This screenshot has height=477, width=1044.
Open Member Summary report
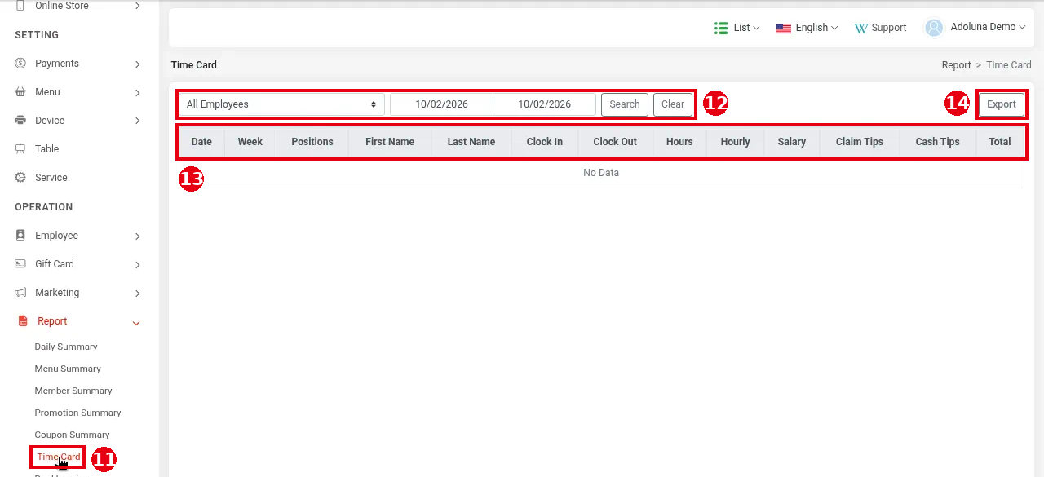pyautogui.click(x=73, y=391)
